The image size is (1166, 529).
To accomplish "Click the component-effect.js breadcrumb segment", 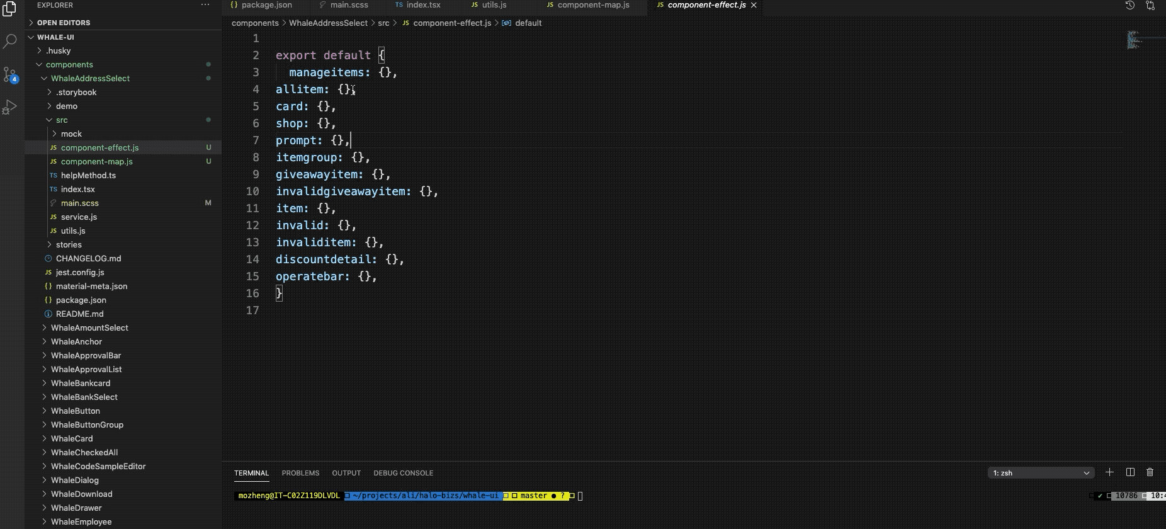I will coord(446,23).
